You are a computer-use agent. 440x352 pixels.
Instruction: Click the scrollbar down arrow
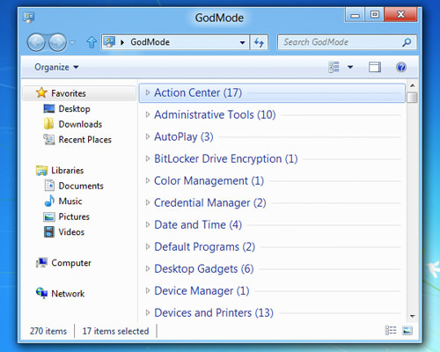[x=413, y=316]
